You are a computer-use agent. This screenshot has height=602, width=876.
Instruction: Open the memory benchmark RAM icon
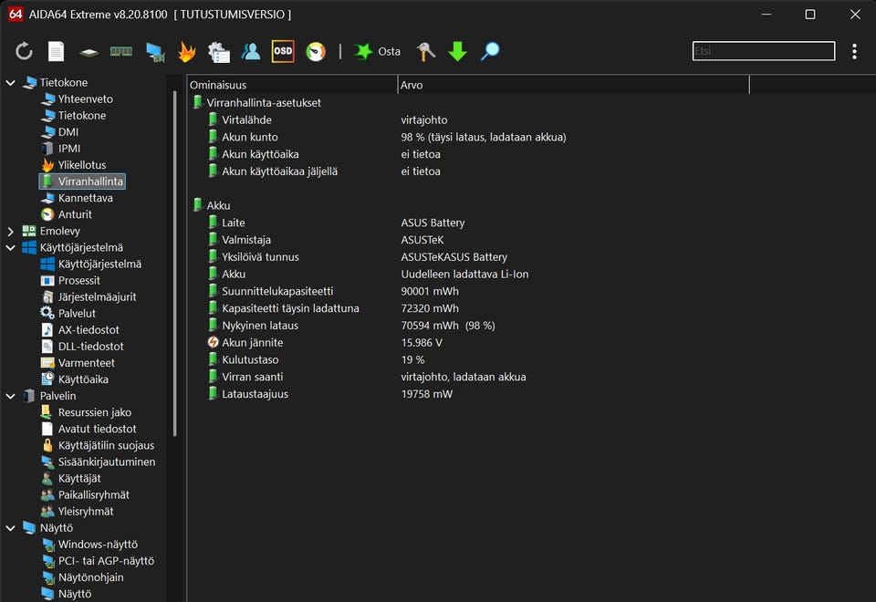coord(120,52)
